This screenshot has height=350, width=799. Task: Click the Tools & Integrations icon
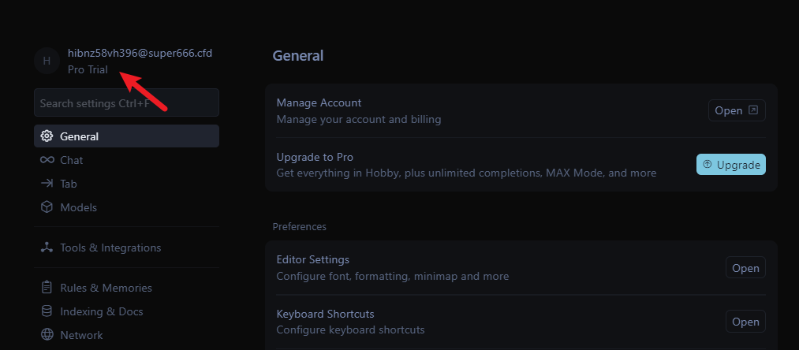point(47,248)
